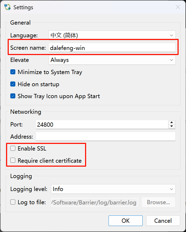The width and height of the screenshot is (186, 232).
Task: Confirm settings with OK button
Action: [125, 221]
